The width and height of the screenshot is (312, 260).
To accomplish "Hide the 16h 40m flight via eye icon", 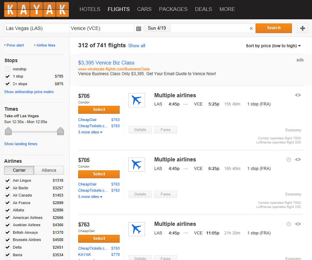I will [x=298, y=159].
